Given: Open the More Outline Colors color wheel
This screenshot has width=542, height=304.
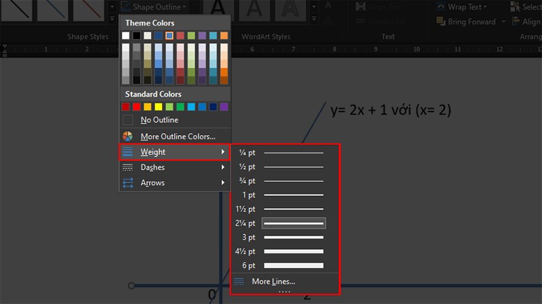Looking at the screenshot, I should click(x=127, y=136).
